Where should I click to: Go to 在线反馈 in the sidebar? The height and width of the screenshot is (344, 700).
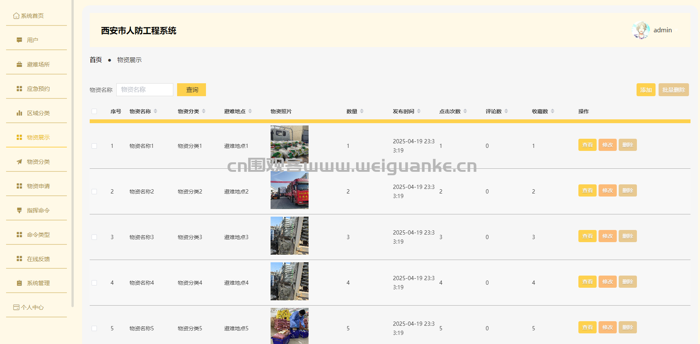(38, 259)
